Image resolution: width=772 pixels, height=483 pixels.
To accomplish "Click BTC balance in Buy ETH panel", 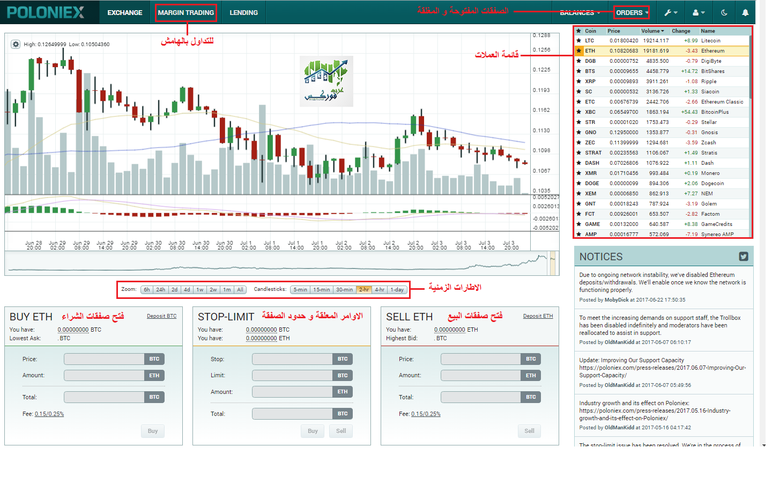I will [x=73, y=330].
